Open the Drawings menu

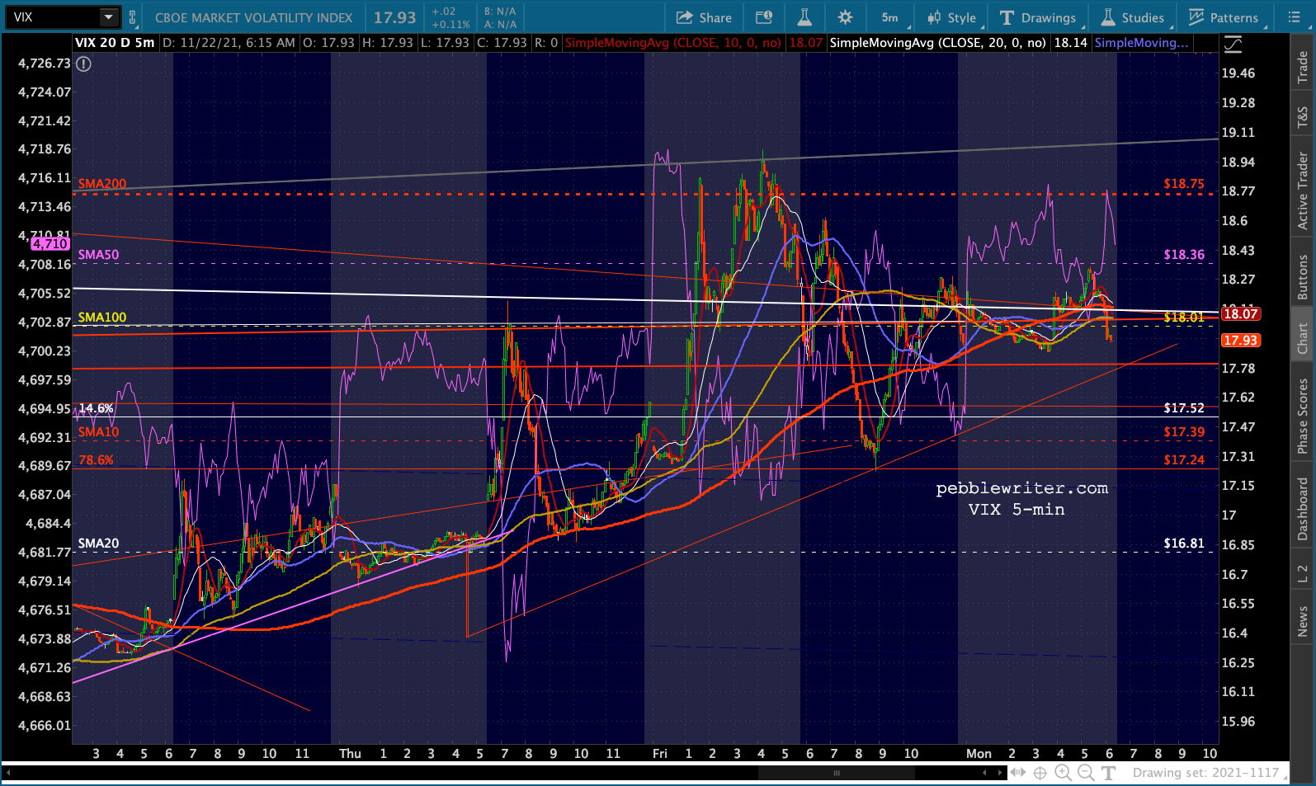[1038, 17]
